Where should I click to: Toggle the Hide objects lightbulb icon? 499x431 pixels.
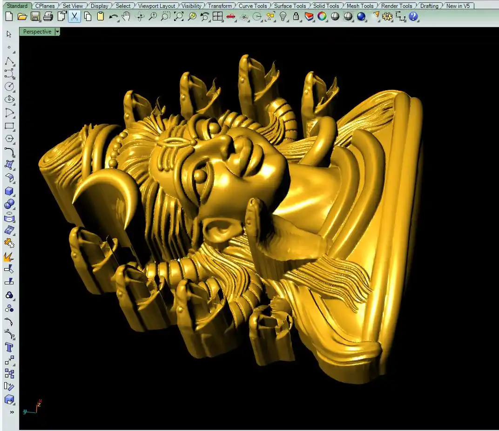[x=283, y=17]
